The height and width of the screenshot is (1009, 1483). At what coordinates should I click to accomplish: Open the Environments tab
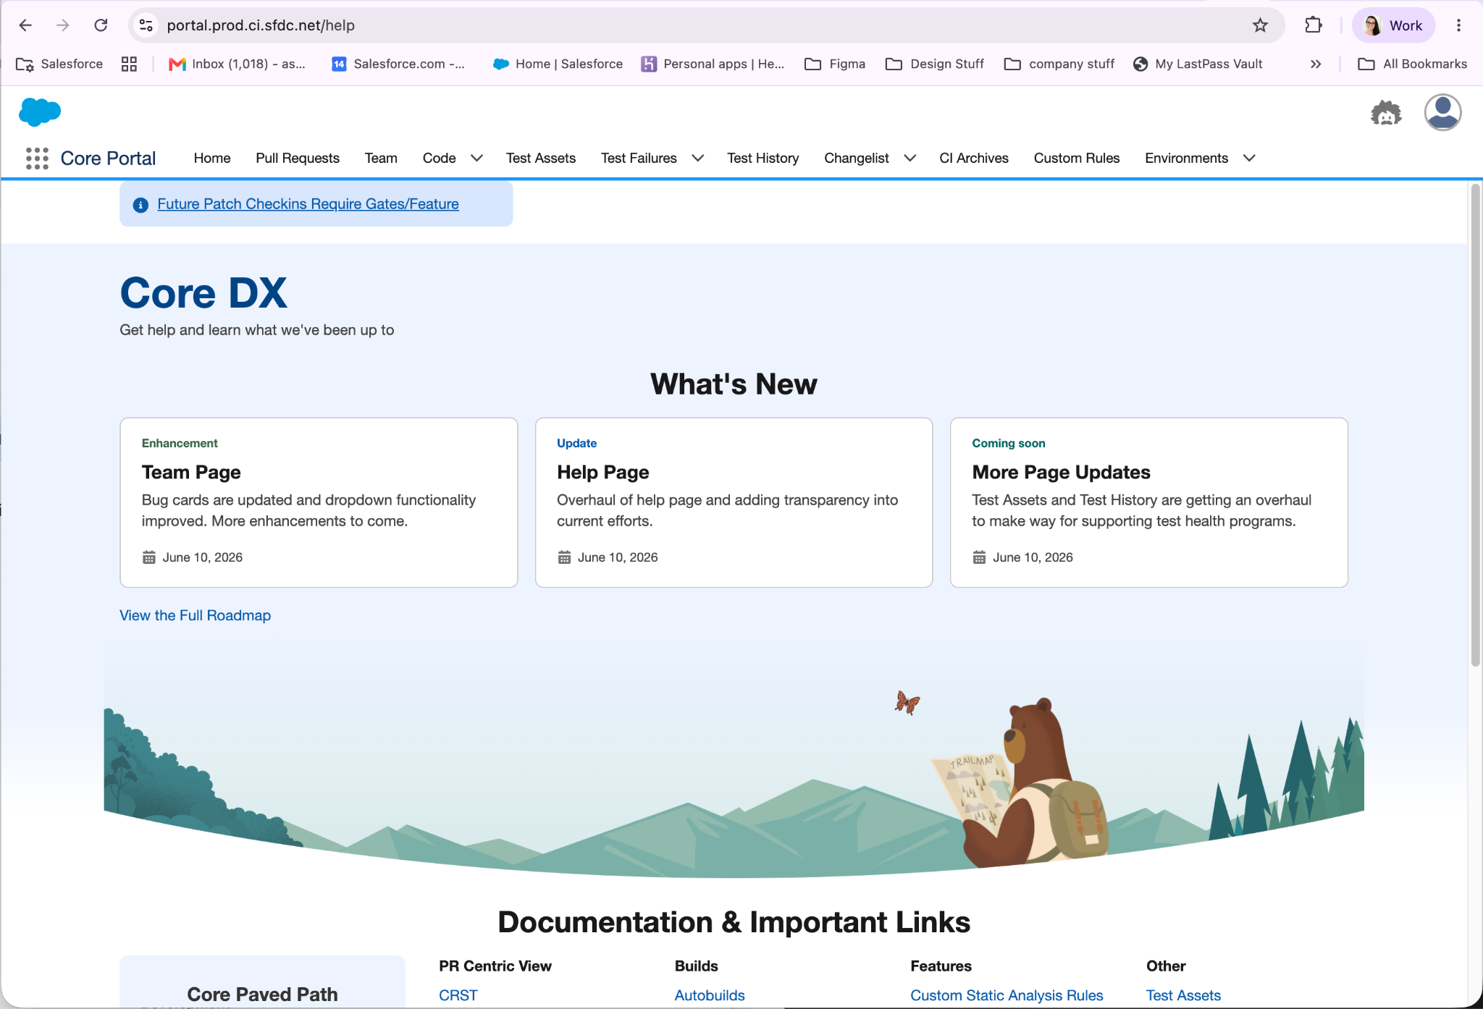(1186, 158)
